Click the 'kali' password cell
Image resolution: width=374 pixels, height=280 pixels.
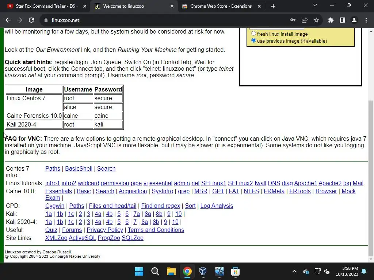[x=108, y=125]
